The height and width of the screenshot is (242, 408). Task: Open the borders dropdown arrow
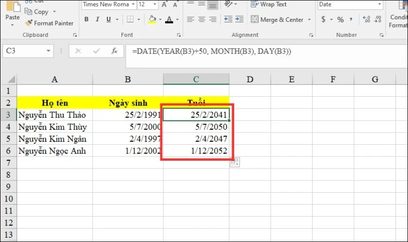[139, 19]
